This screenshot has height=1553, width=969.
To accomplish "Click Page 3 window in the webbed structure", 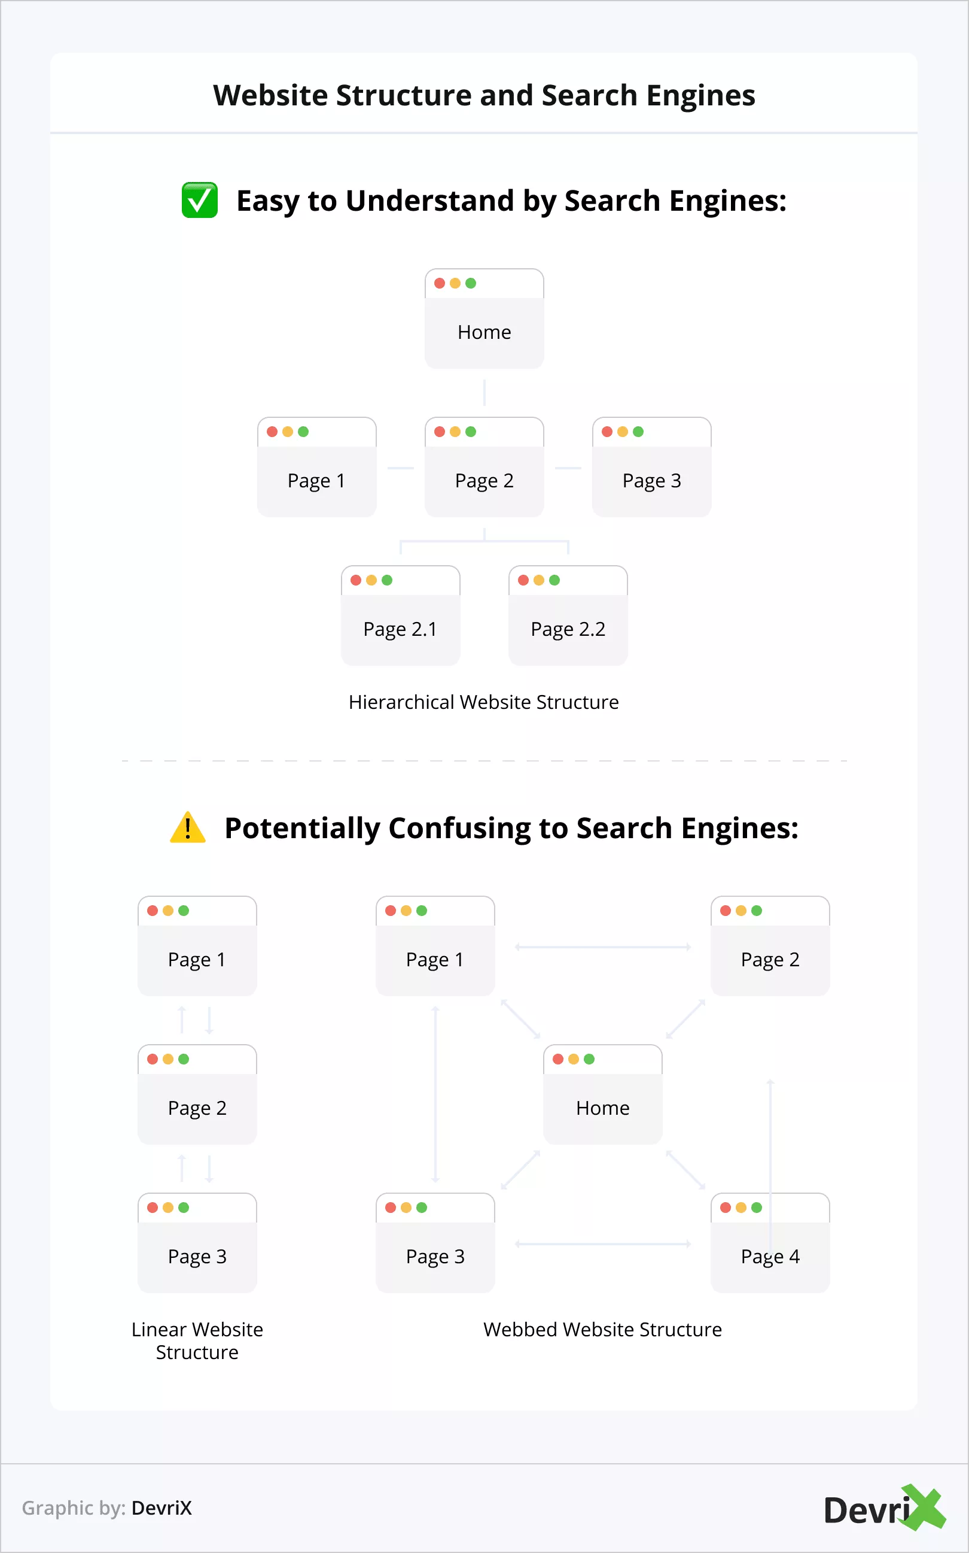I will click(435, 1242).
